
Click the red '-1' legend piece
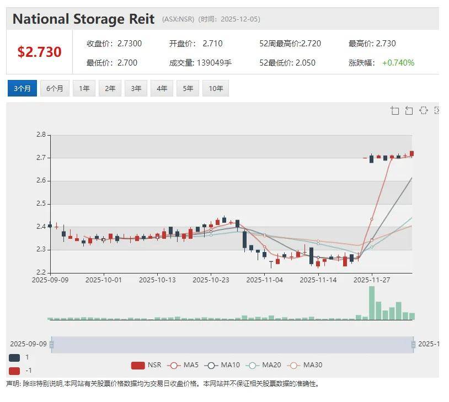(14, 371)
